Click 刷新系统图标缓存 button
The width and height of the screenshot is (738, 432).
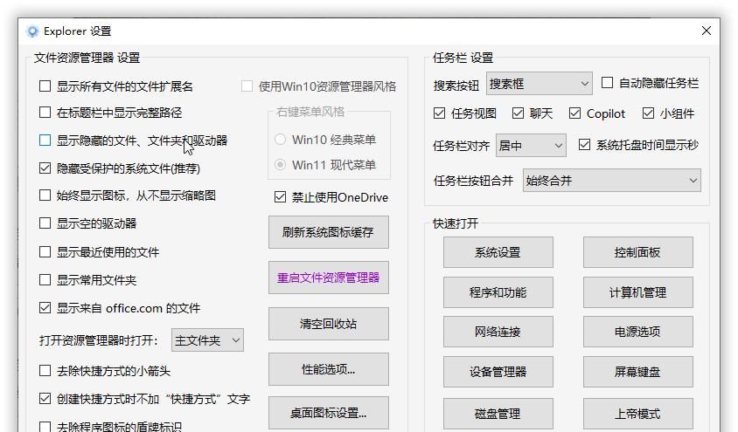[x=329, y=232]
